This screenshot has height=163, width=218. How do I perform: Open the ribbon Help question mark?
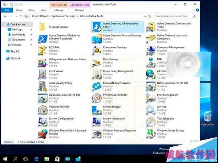[197, 10]
